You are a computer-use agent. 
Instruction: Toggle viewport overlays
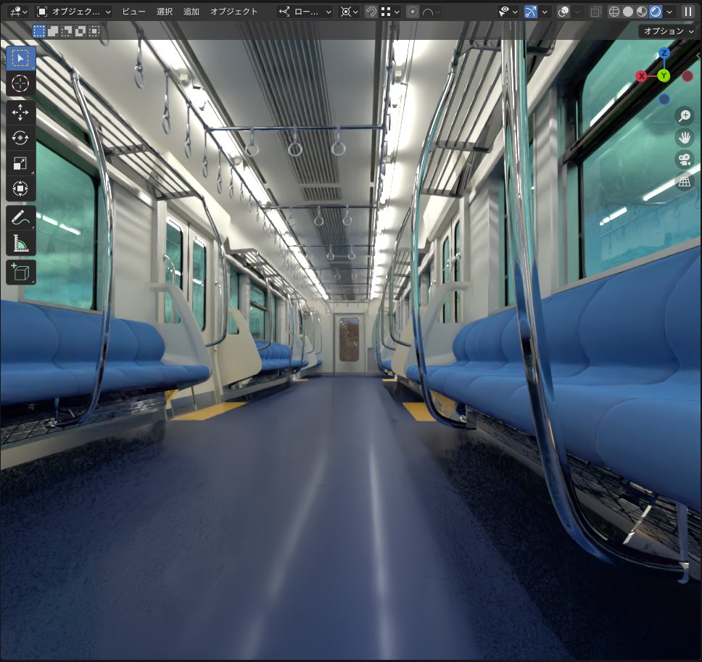coord(563,12)
